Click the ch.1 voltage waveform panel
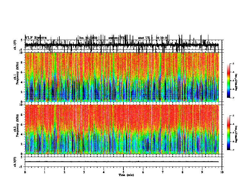The image size is (250, 193). click(123, 45)
